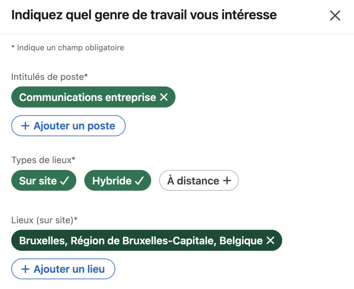This screenshot has width=354, height=289.
Task: Click the checkmark icon on Sur site
Action: pyautogui.click(x=65, y=181)
